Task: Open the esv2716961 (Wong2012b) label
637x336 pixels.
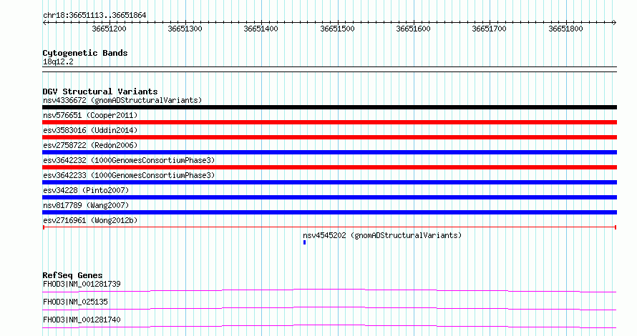Action: pyautogui.click(x=90, y=220)
